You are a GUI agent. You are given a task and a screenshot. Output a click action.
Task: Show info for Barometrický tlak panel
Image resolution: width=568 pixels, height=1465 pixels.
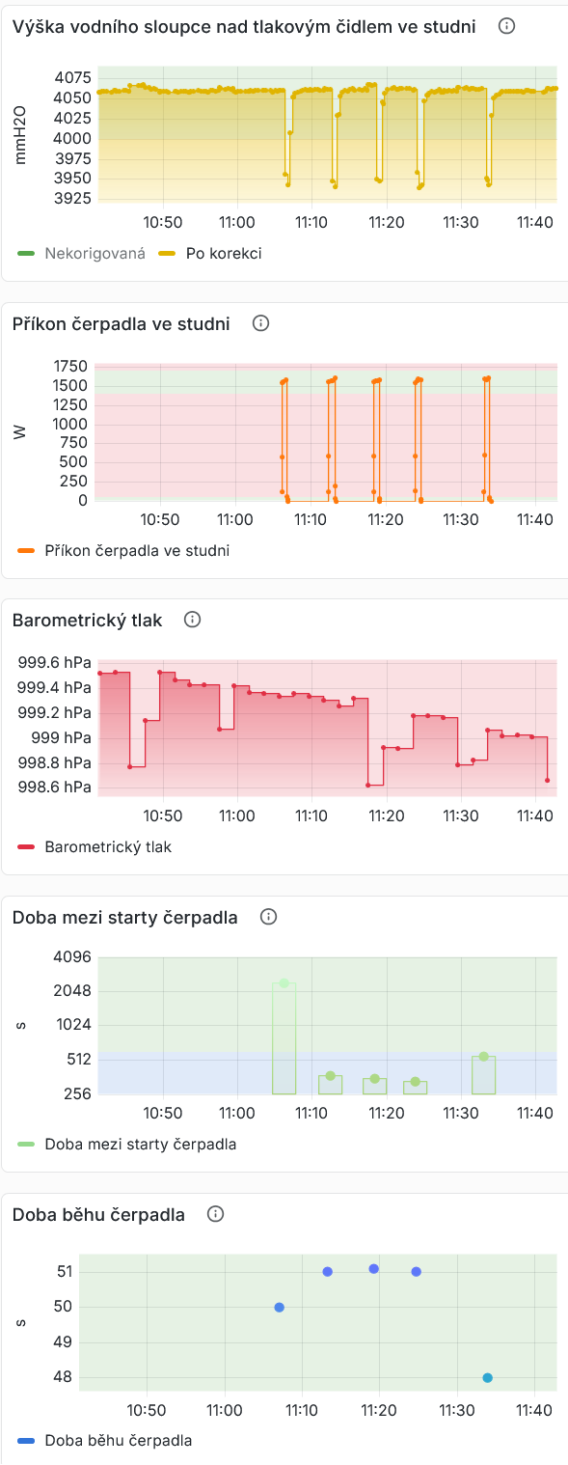click(x=192, y=620)
